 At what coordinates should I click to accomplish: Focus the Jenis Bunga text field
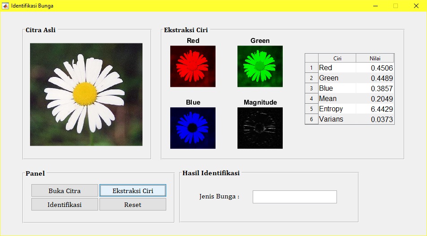coord(294,197)
